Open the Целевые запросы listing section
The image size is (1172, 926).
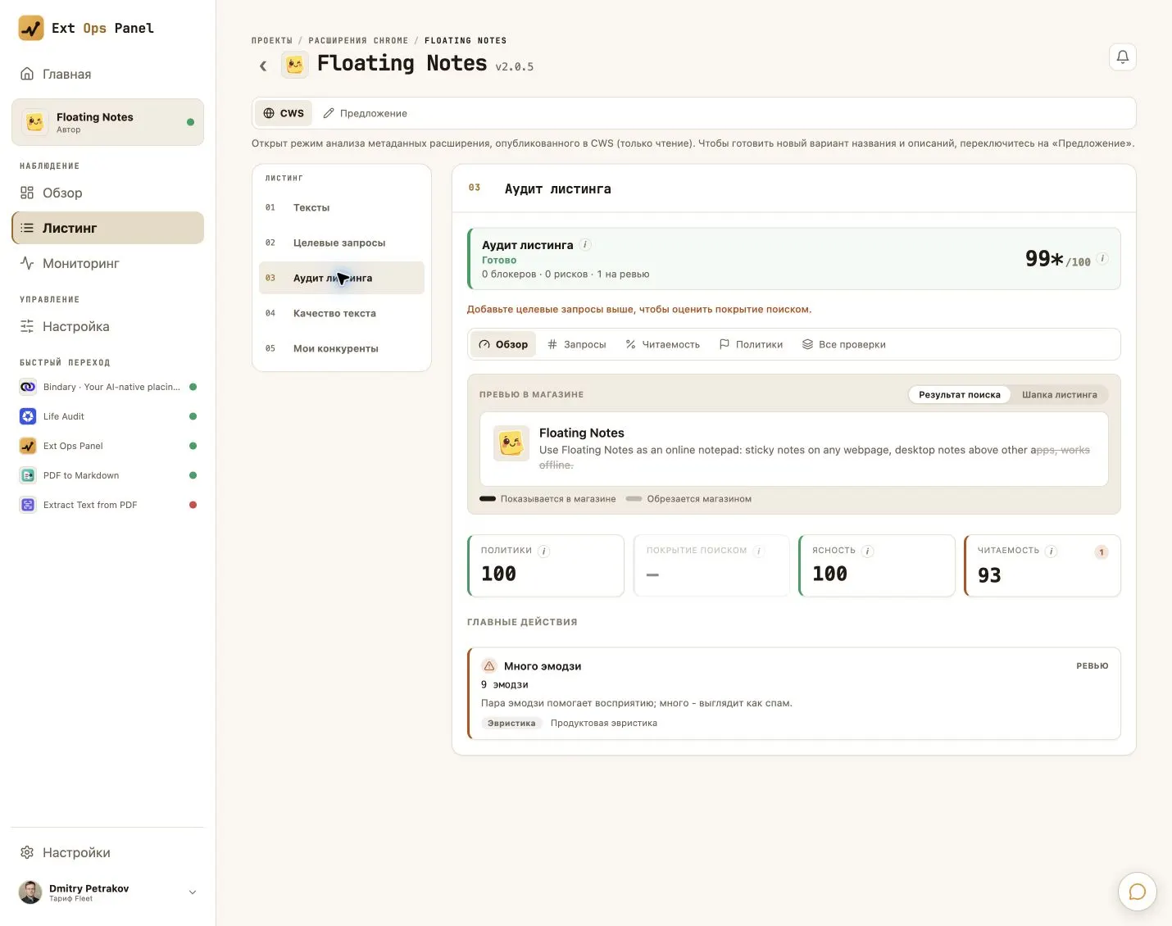click(x=342, y=243)
